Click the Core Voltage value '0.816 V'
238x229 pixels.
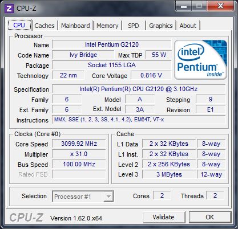tap(151, 75)
